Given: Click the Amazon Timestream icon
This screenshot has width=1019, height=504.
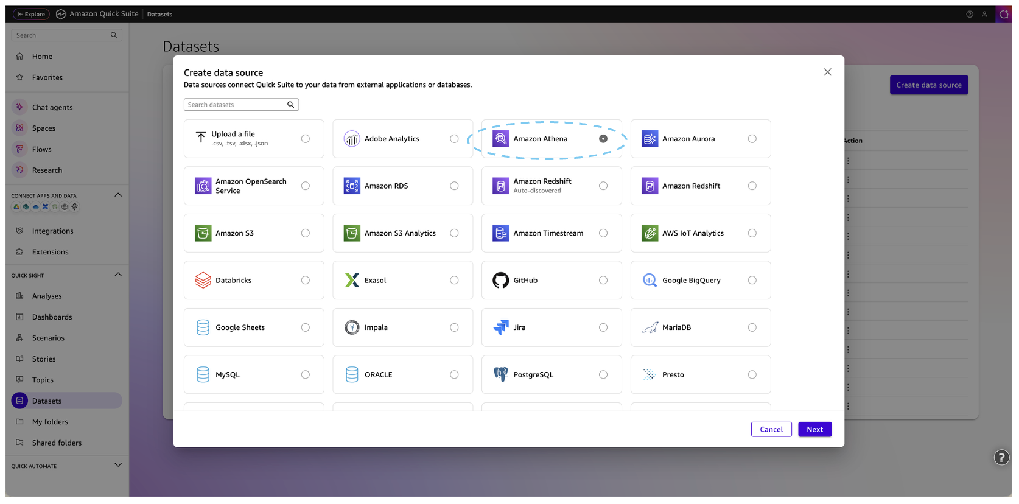Looking at the screenshot, I should [x=500, y=233].
